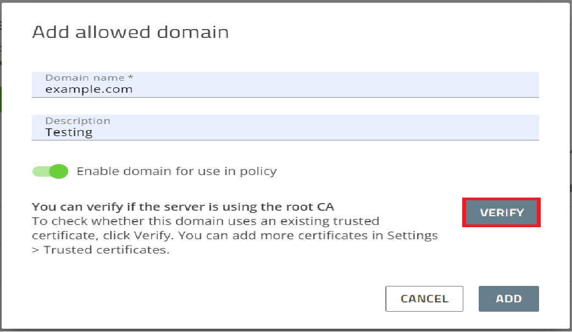Click the example.com text in domain field

[88, 89]
